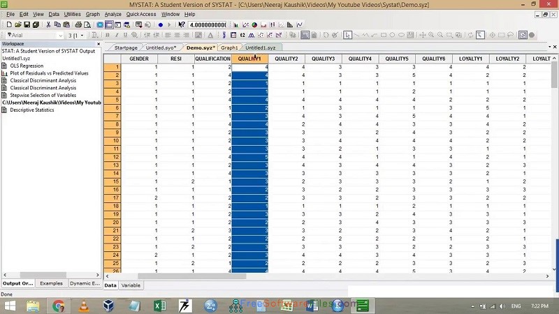Switch to the Variable tab
This screenshot has height=314, width=559.
click(131, 285)
